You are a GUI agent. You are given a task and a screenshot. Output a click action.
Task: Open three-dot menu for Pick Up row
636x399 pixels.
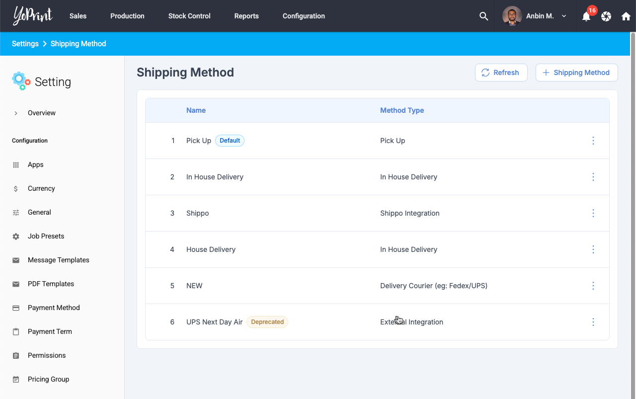pyautogui.click(x=593, y=141)
